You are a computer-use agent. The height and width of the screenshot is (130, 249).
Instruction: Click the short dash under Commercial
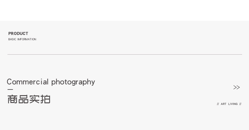[x=10, y=90]
